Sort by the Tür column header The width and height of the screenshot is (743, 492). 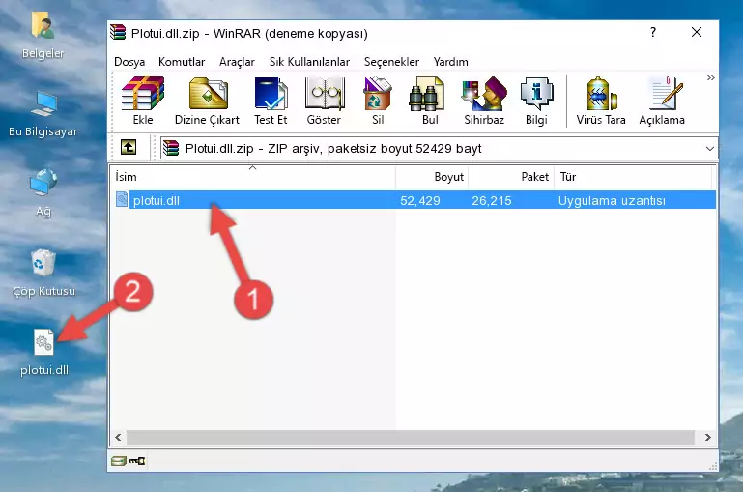pos(633,177)
